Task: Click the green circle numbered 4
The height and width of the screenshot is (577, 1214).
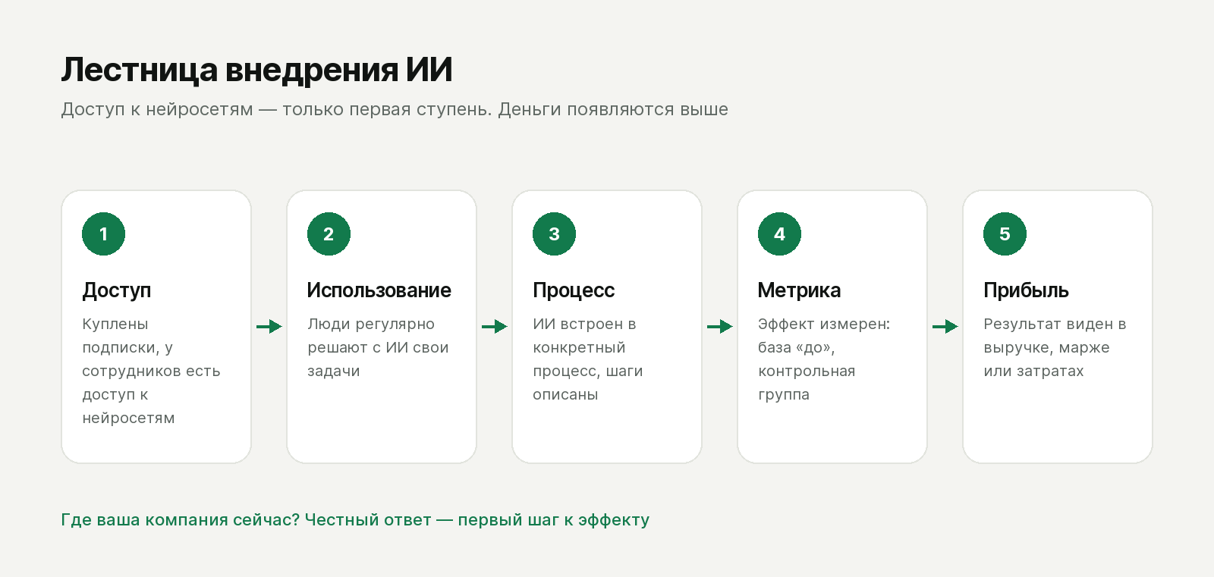Action: tap(779, 234)
